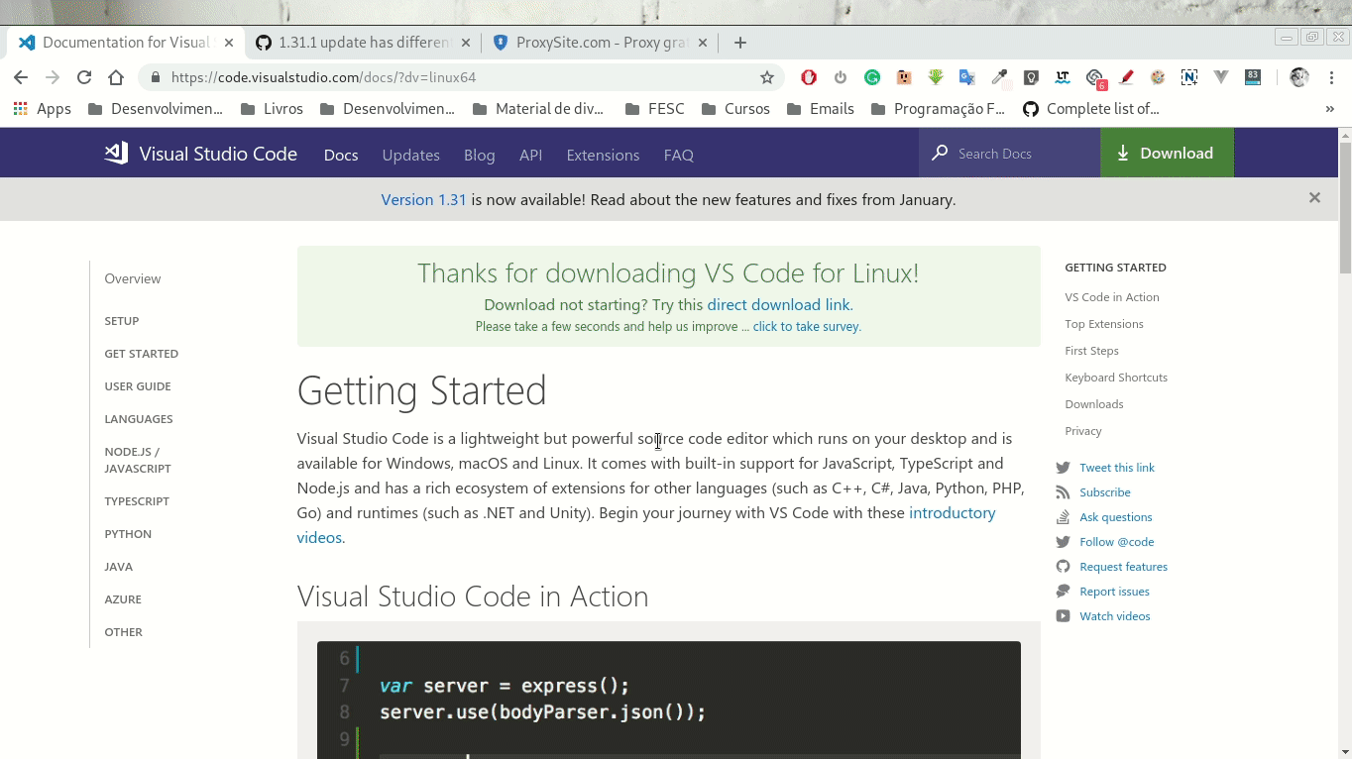The width and height of the screenshot is (1352, 759).
Task: Click the page vertical scrollbar thumb
Action: click(x=1345, y=208)
